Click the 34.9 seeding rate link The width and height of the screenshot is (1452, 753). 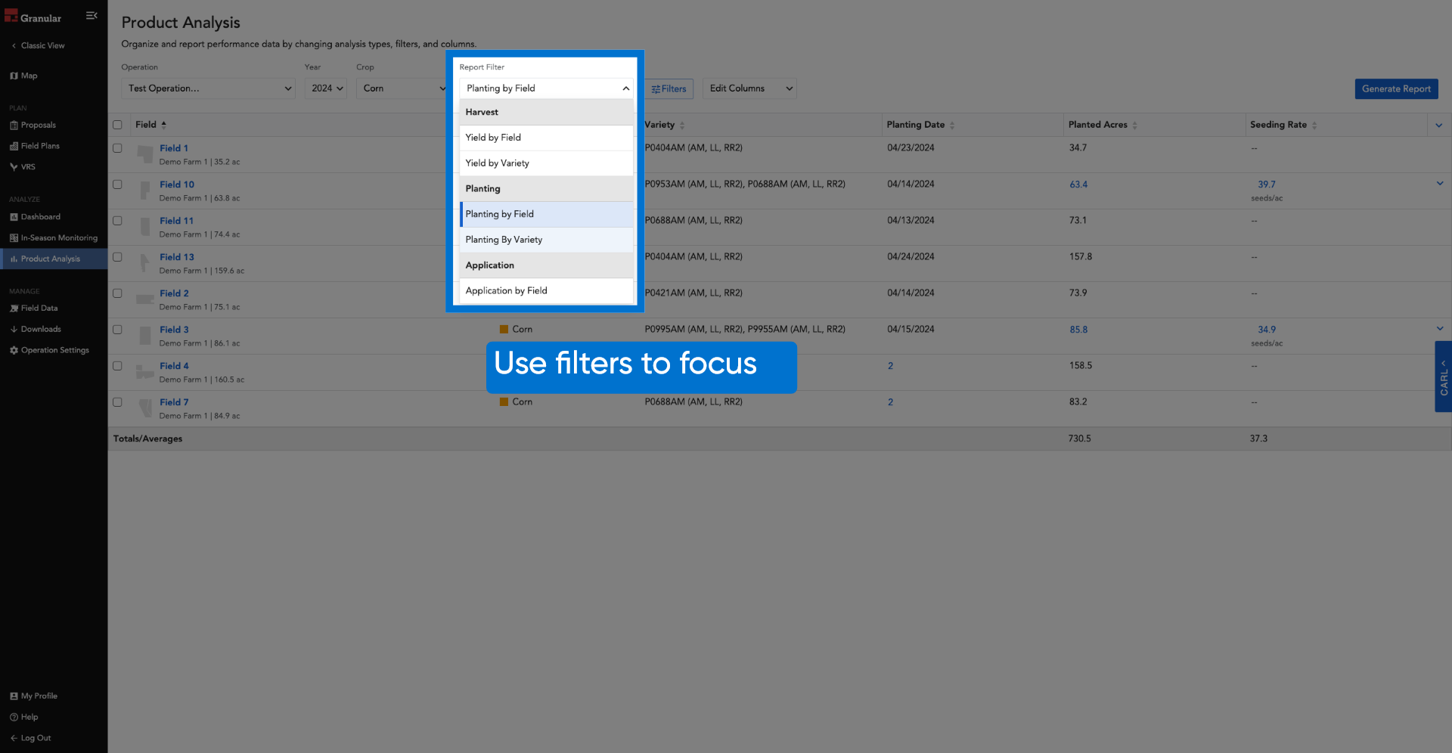[1267, 330]
